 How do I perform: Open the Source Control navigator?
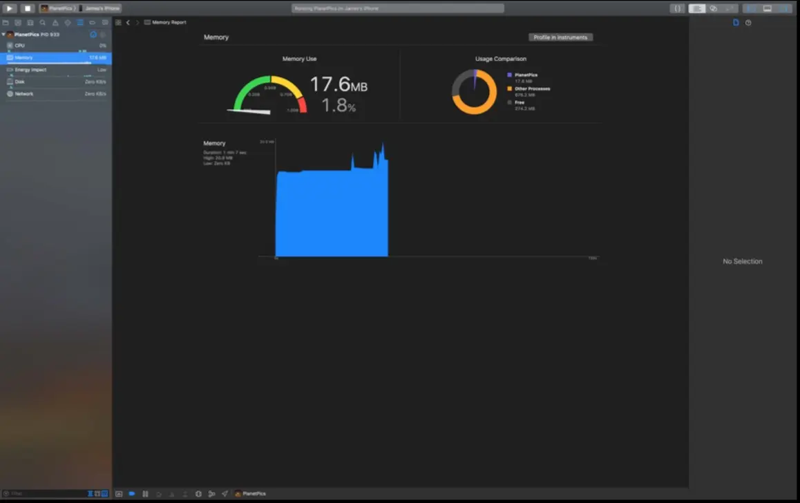click(x=18, y=22)
